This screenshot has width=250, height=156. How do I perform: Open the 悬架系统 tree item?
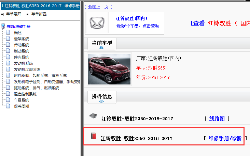(22, 39)
